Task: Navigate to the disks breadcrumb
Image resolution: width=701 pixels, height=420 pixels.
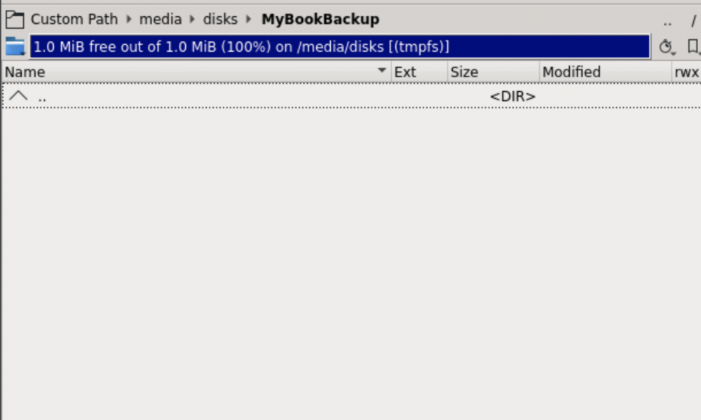Action: (x=220, y=19)
